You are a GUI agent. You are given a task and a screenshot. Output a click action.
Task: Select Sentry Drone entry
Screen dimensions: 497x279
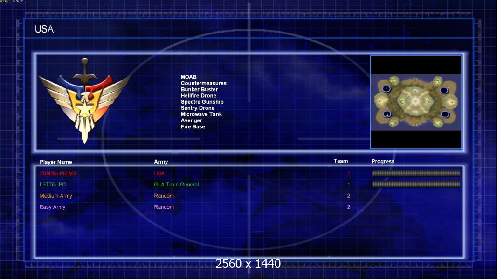click(x=198, y=108)
